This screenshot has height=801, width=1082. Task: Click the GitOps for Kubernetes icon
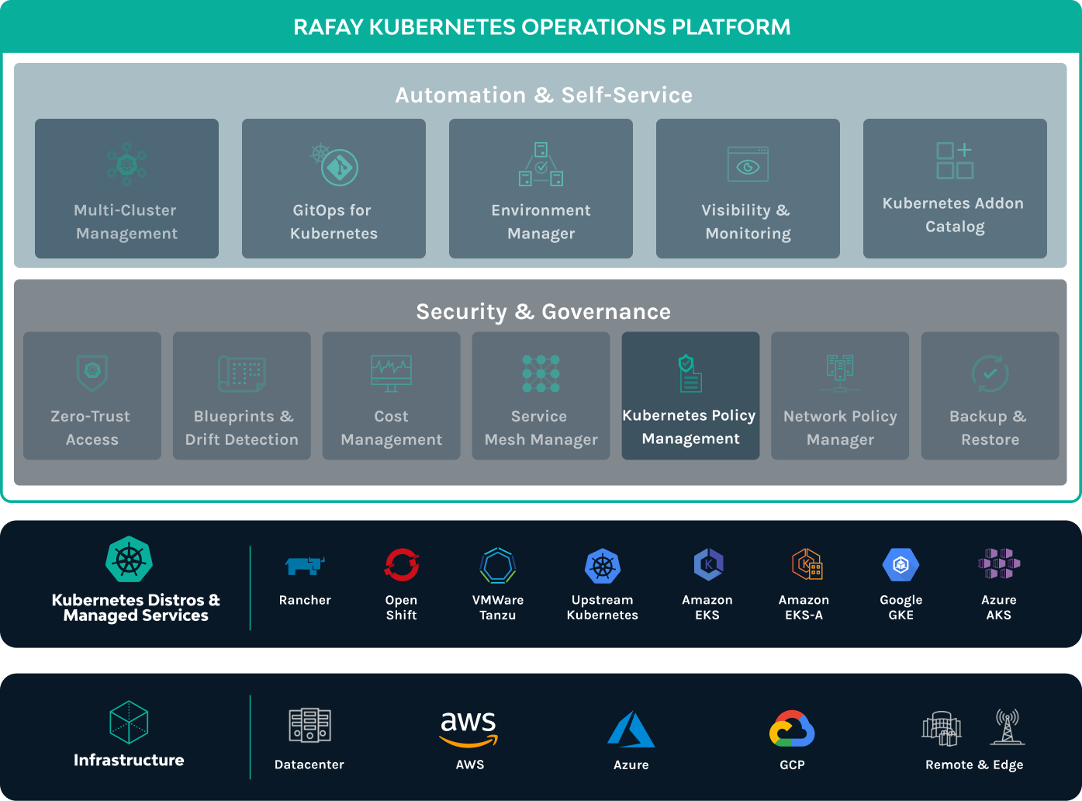[x=334, y=164]
